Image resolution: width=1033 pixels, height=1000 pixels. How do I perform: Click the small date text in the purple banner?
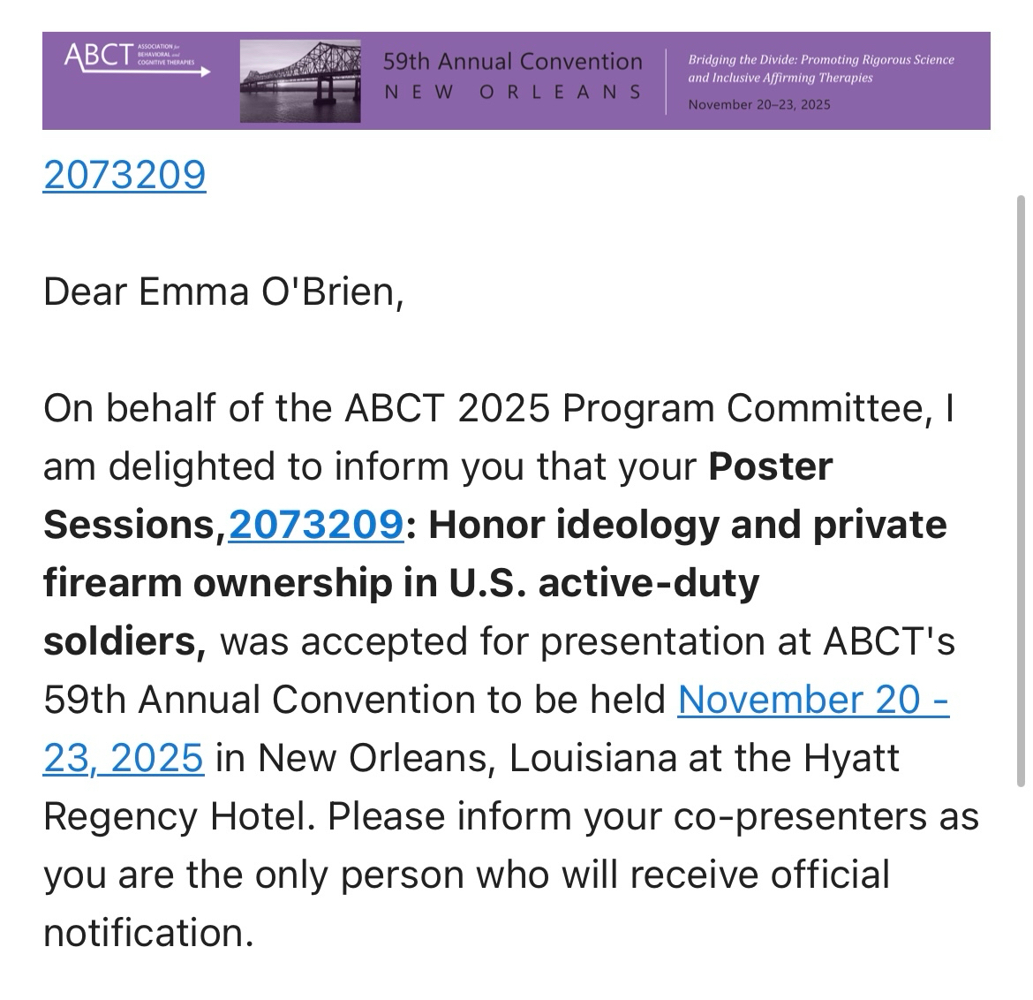tap(758, 104)
